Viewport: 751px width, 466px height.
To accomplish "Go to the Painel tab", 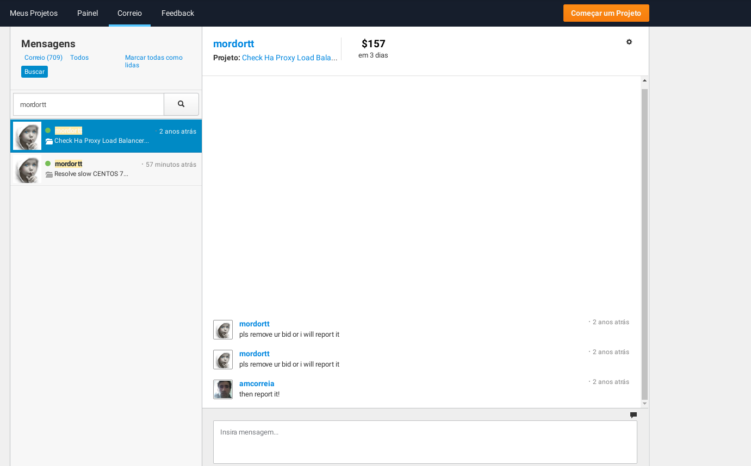I will [88, 13].
